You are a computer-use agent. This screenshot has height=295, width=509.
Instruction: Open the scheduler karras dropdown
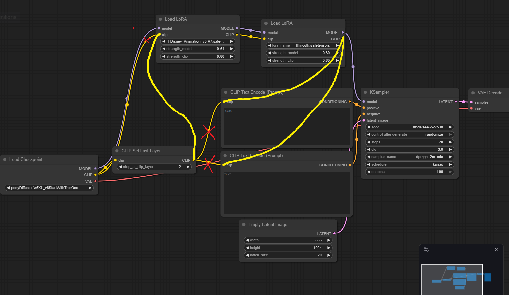pos(410,165)
